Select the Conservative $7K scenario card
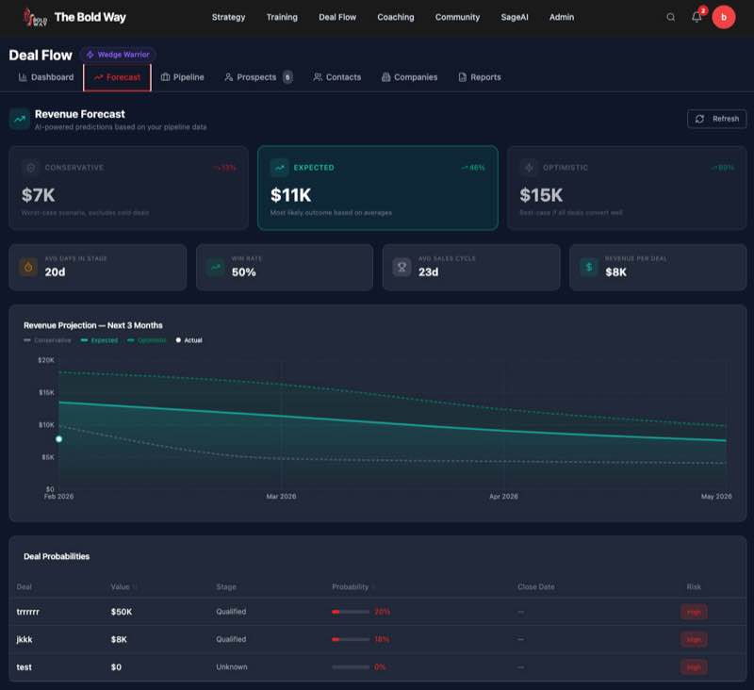The height and width of the screenshot is (690, 754). tap(128, 188)
